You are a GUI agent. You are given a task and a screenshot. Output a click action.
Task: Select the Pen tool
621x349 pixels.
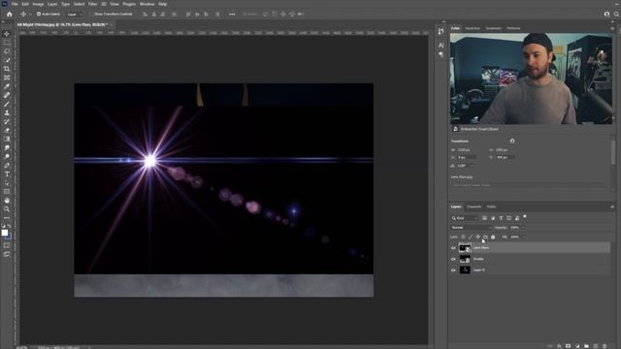(7, 166)
